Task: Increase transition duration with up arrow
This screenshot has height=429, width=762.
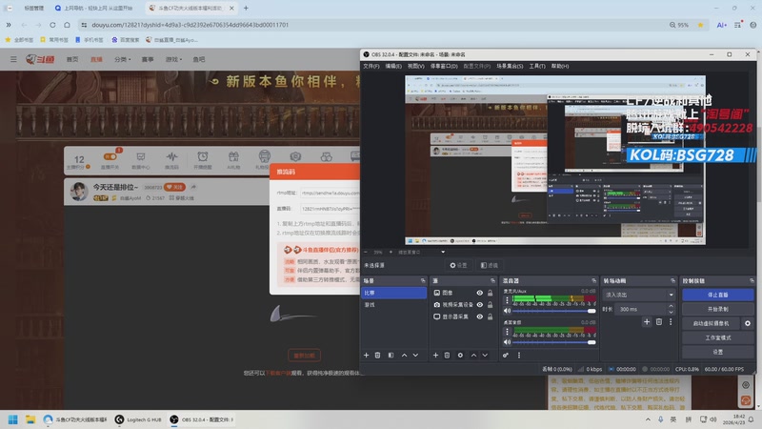Action: coord(672,306)
